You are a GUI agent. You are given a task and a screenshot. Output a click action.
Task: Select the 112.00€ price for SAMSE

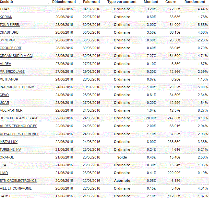pos(174,196)
